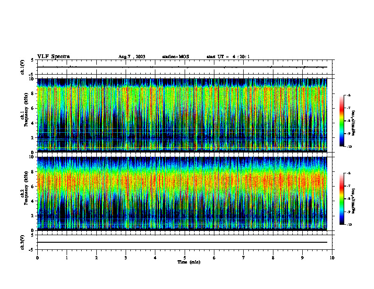Click the '8' kHz tick on ch.2 frequency axis
Viewport: 374px width, 289px height.
tap(33, 172)
